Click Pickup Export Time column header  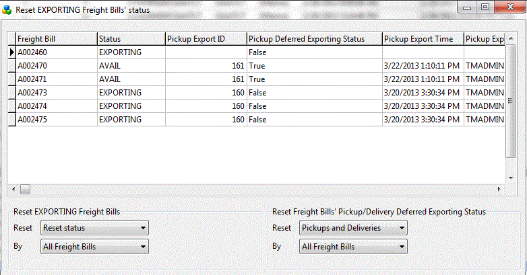(423, 39)
